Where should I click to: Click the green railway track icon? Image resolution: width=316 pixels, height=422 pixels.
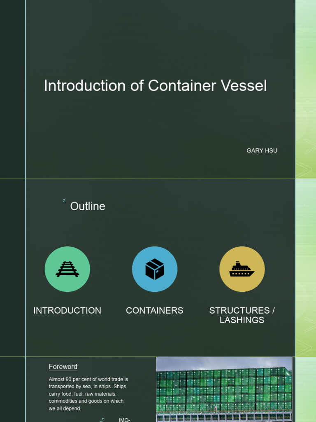[x=67, y=269]
